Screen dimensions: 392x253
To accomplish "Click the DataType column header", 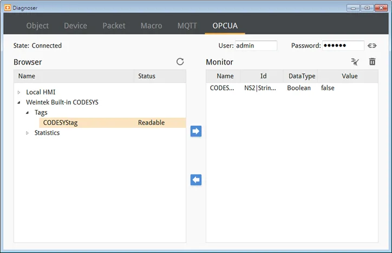I will point(300,76).
